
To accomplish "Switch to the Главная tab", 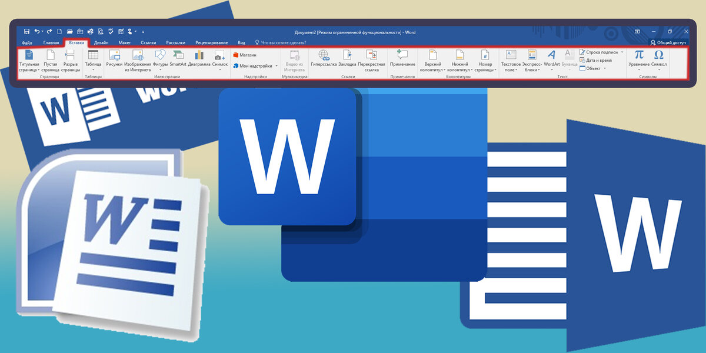I will [x=51, y=42].
